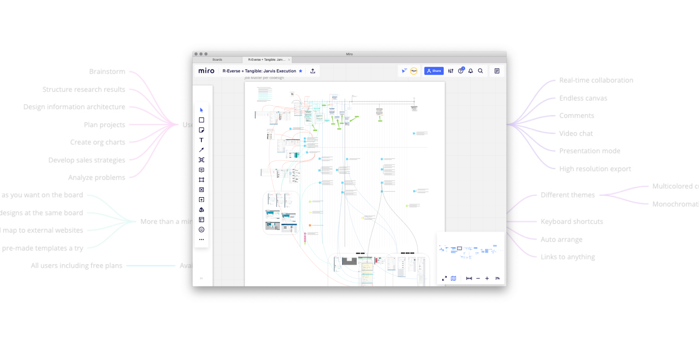Toggle fullscreen mode with arrows icon
The width and height of the screenshot is (699, 337).
coord(444,278)
